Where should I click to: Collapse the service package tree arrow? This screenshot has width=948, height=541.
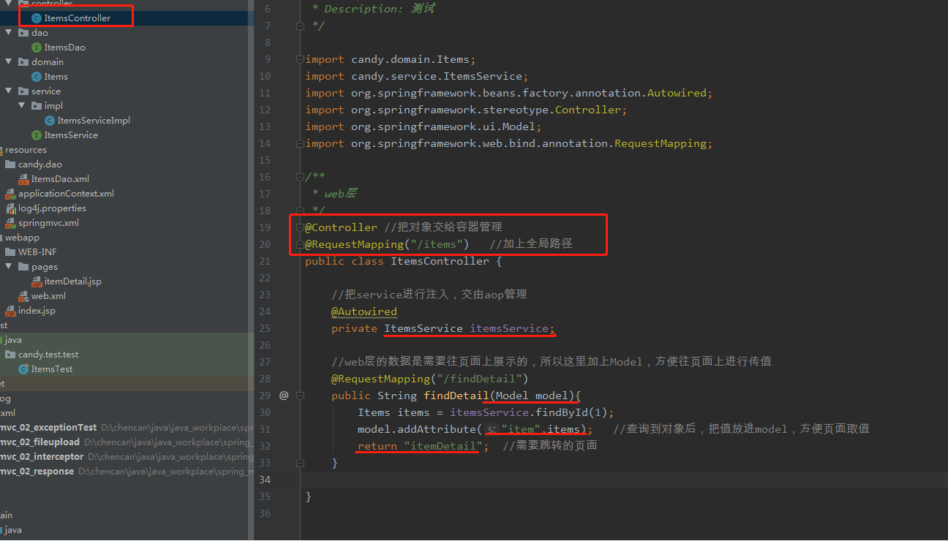pyautogui.click(x=8, y=91)
